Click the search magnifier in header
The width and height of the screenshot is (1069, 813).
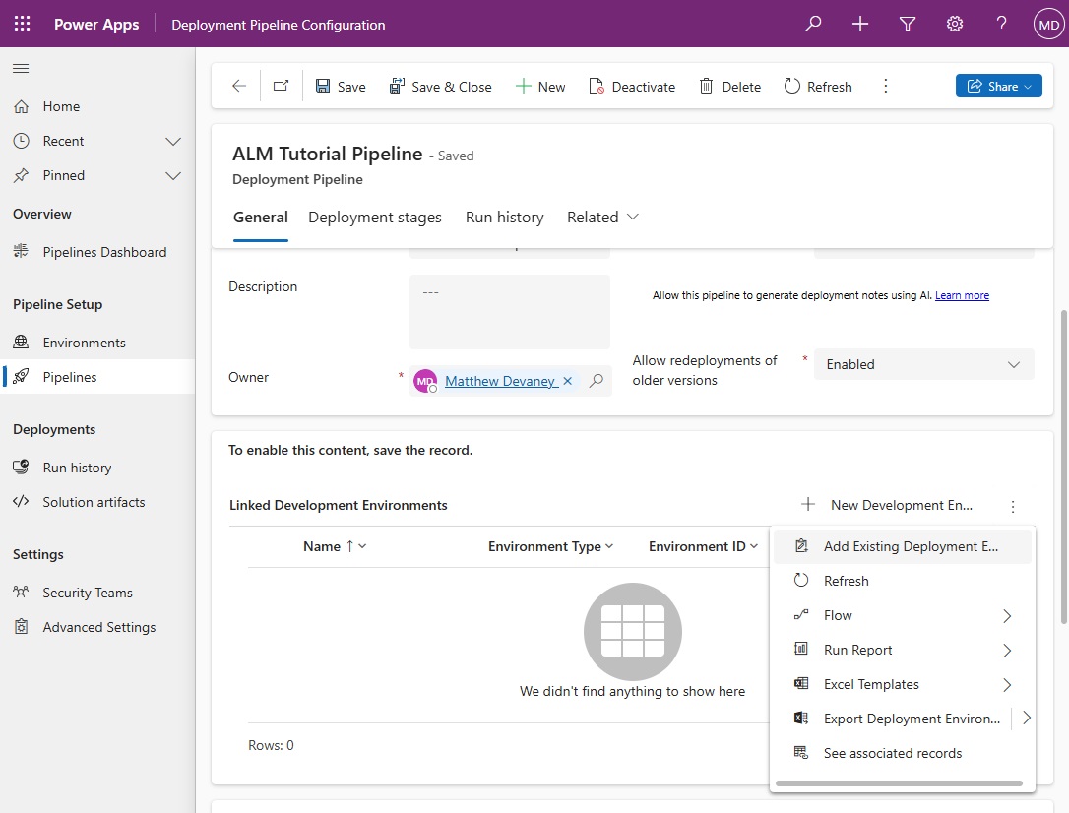click(813, 24)
